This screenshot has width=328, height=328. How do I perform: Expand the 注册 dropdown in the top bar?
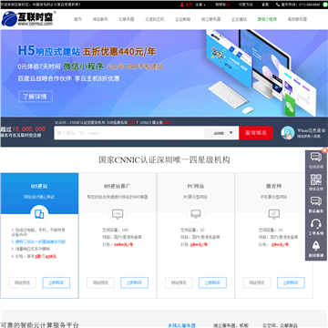(x=200, y=5)
